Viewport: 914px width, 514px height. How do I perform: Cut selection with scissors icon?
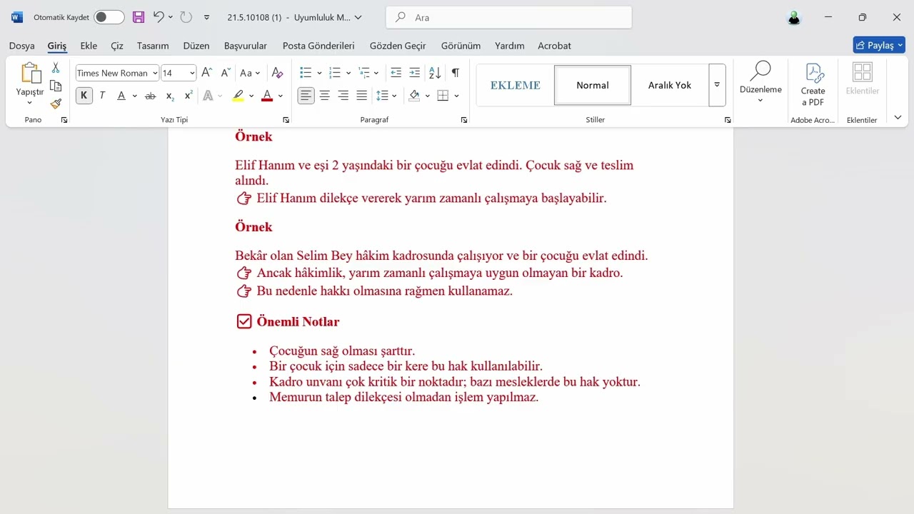tap(56, 68)
